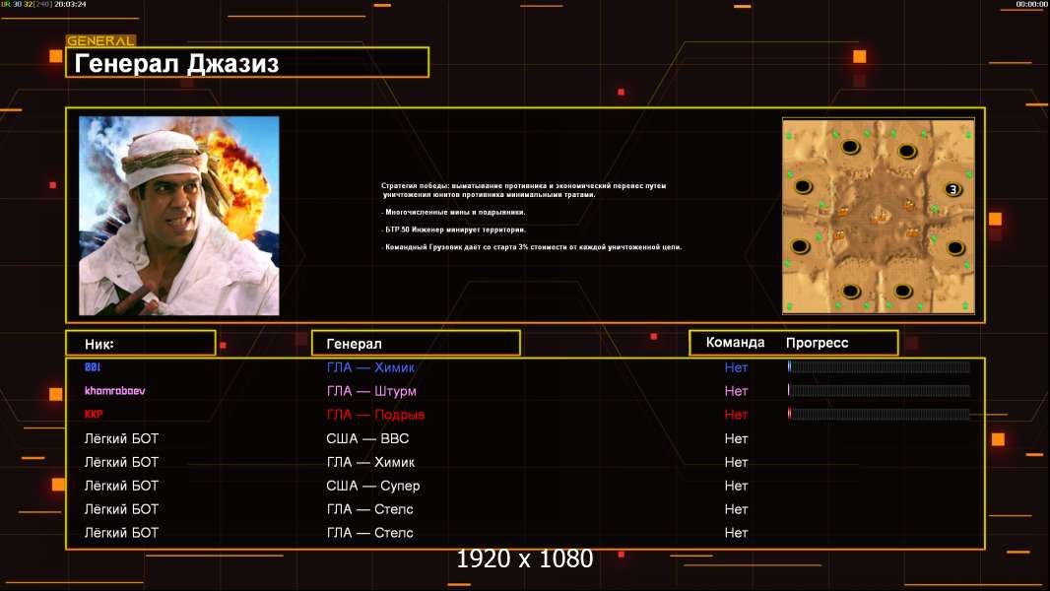Select the Генерал column header
The image size is (1050, 591).
point(416,344)
